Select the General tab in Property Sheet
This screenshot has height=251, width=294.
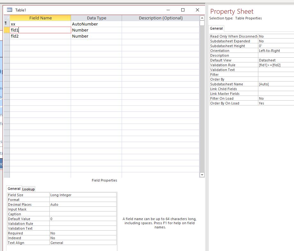(216, 28)
